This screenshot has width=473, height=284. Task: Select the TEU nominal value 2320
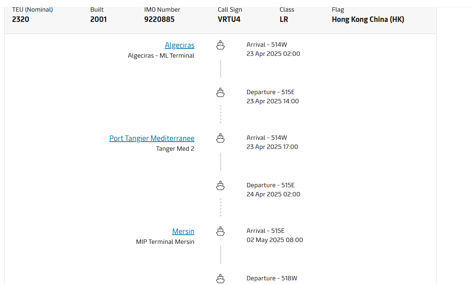(x=20, y=19)
